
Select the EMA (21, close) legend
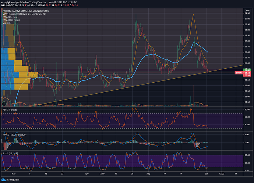pos(11,17)
